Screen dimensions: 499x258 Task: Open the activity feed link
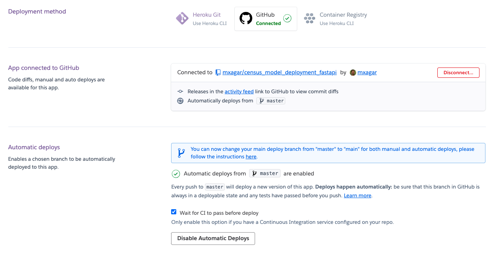click(239, 91)
